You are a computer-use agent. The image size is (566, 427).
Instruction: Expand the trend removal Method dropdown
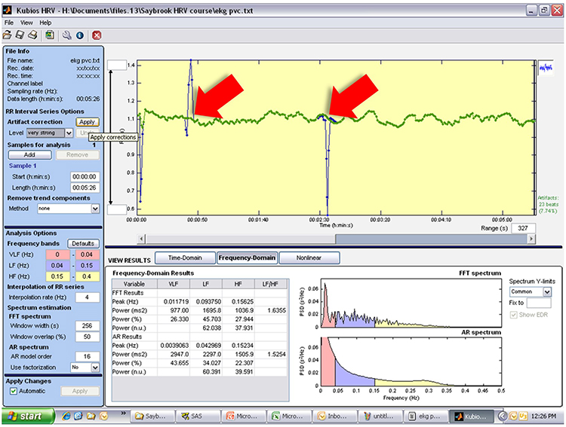pyautogui.click(x=95, y=209)
